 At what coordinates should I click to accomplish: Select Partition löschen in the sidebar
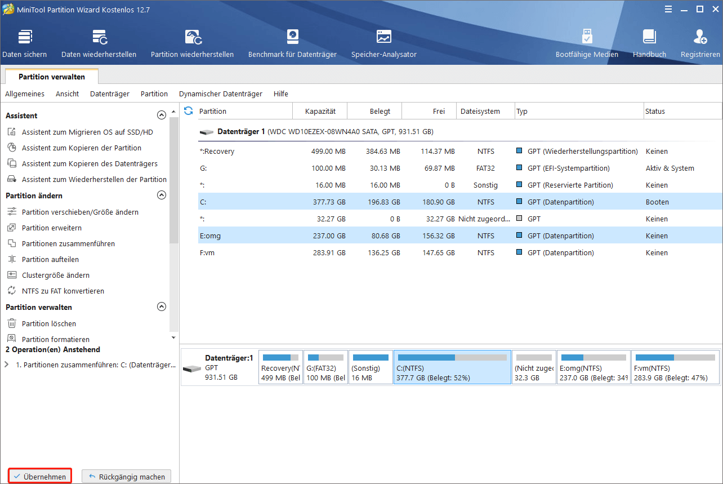pos(48,323)
